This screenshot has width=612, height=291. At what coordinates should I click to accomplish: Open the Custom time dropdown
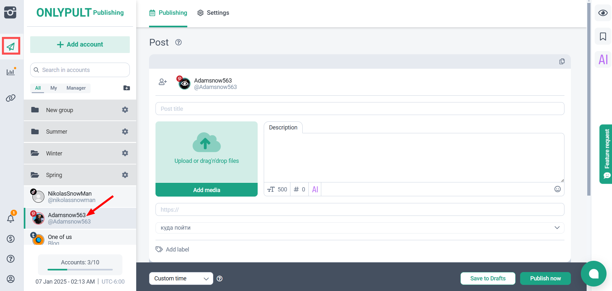[x=181, y=278]
